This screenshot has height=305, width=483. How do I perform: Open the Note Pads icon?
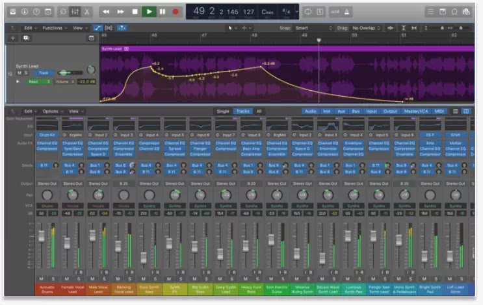click(443, 12)
